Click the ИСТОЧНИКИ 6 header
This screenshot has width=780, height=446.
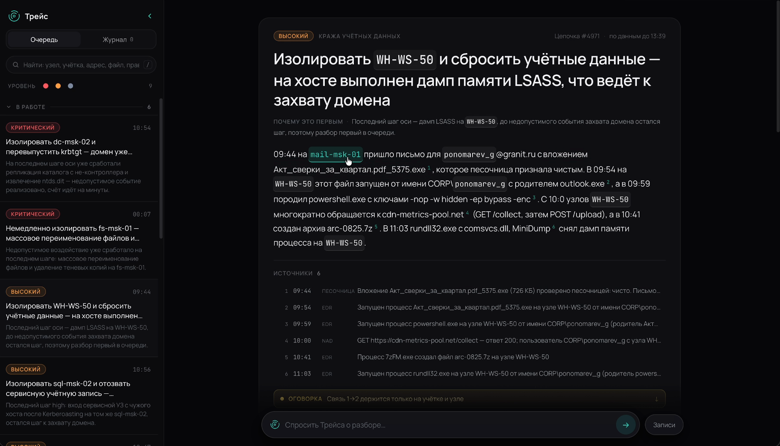coord(297,273)
